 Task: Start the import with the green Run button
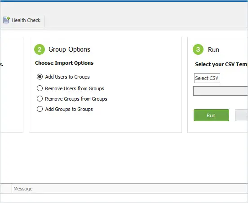211,115
